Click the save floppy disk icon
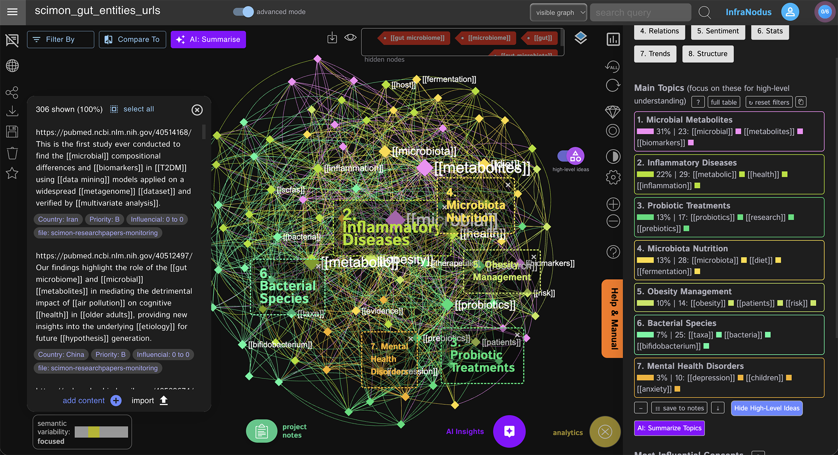838x455 pixels. click(x=12, y=131)
